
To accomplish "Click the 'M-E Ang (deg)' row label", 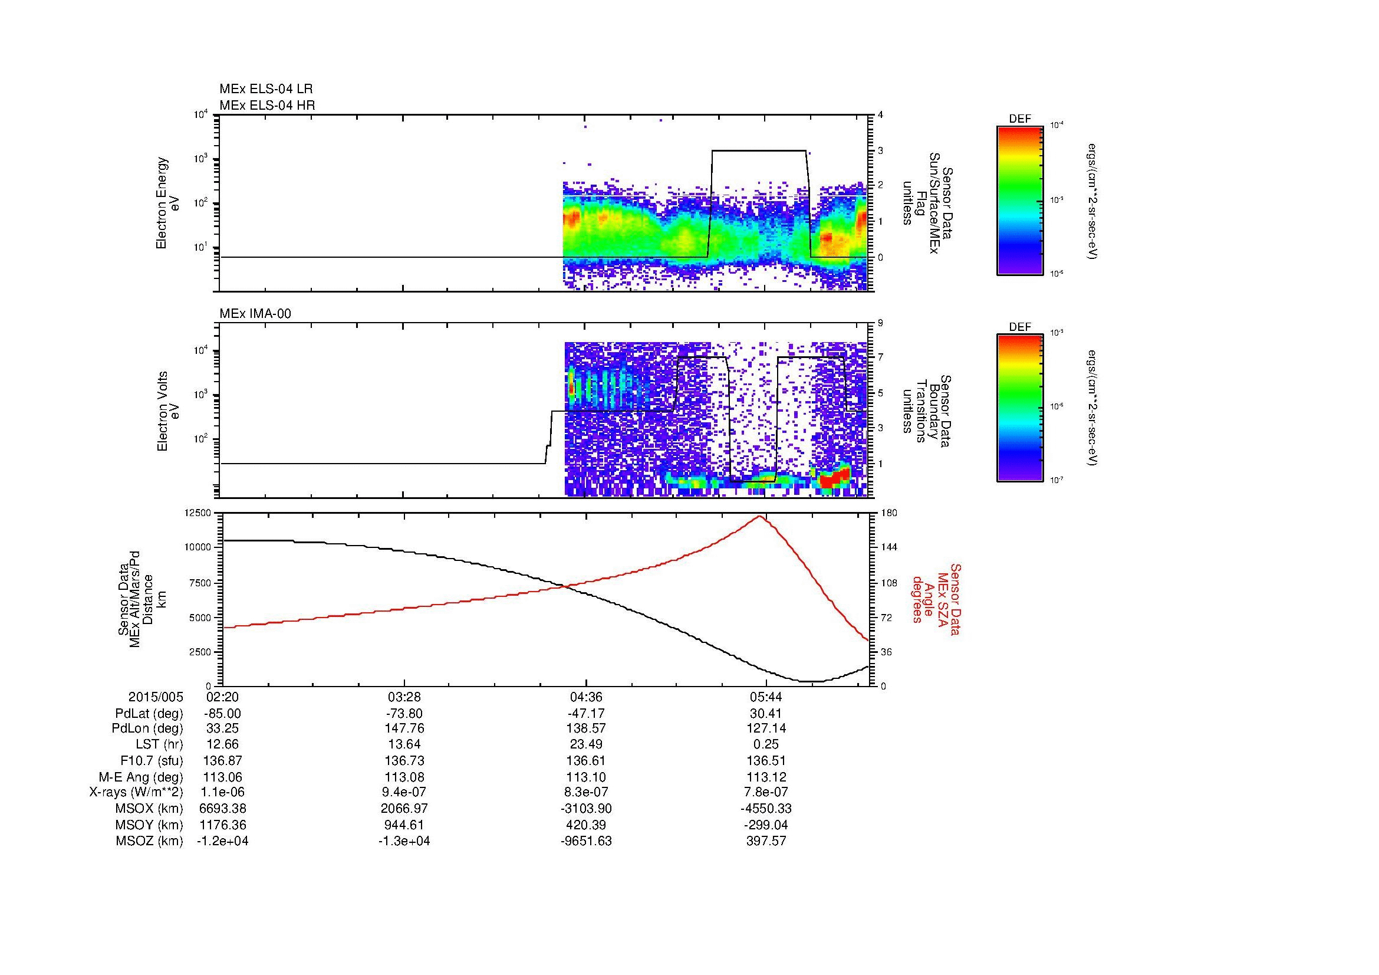I will (140, 777).
